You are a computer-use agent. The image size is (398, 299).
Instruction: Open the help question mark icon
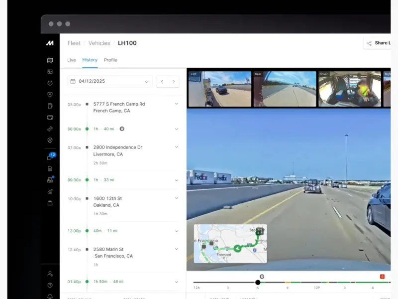click(x=50, y=285)
